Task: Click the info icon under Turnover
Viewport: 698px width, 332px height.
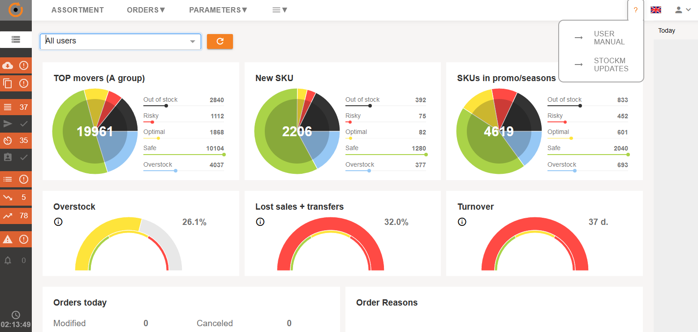Action: click(x=462, y=222)
